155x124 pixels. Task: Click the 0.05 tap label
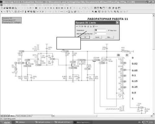pyautogui.click(x=134, y=71)
